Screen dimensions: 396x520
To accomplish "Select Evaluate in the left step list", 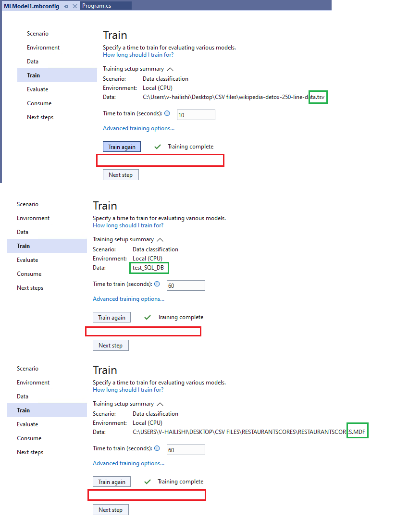I will coord(37,89).
